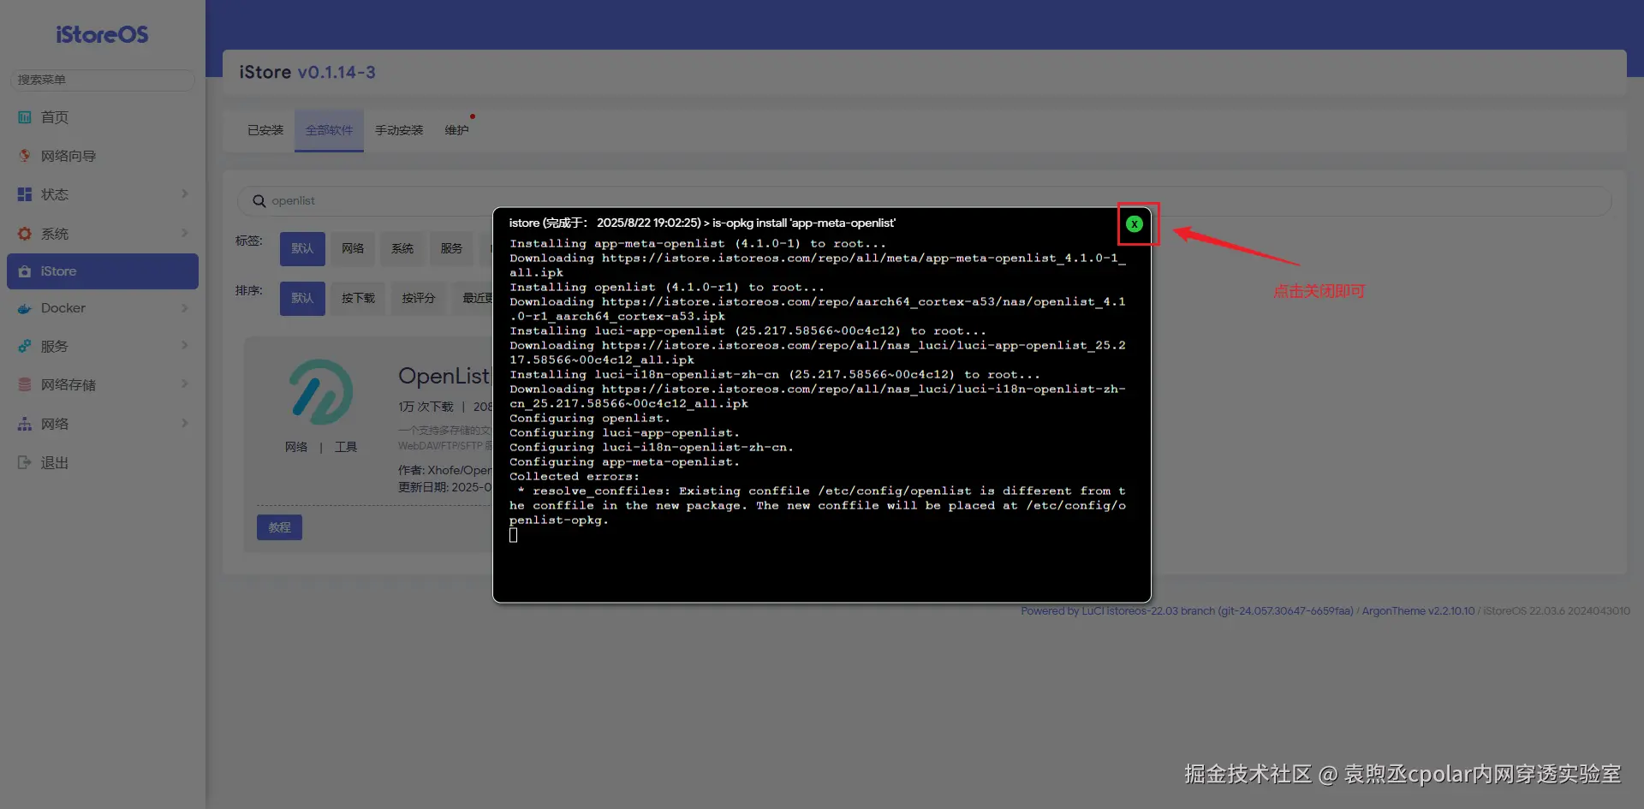Sort by 按下载 downloads
The width and height of the screenshot is (1644, 809).
(x=358, y=298)
